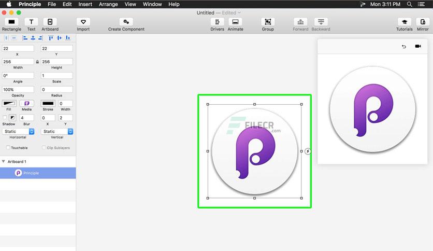Image resolution: width=433 pixels, height=251 pixels.
Task: Open the Arrange menu
Action: (108, 4)
